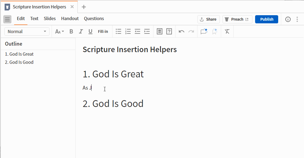The width and height of the screenshot is (304, 158).
Task: Open the font size menu
Action: (x=59, y=31)
